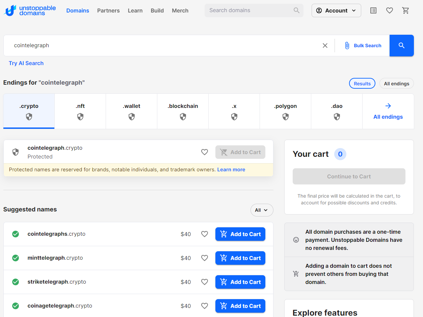Image resolution: width=423 pixels, height=317 pixels.
Task: Open the orders list icon in header
Action: (373, 10)
